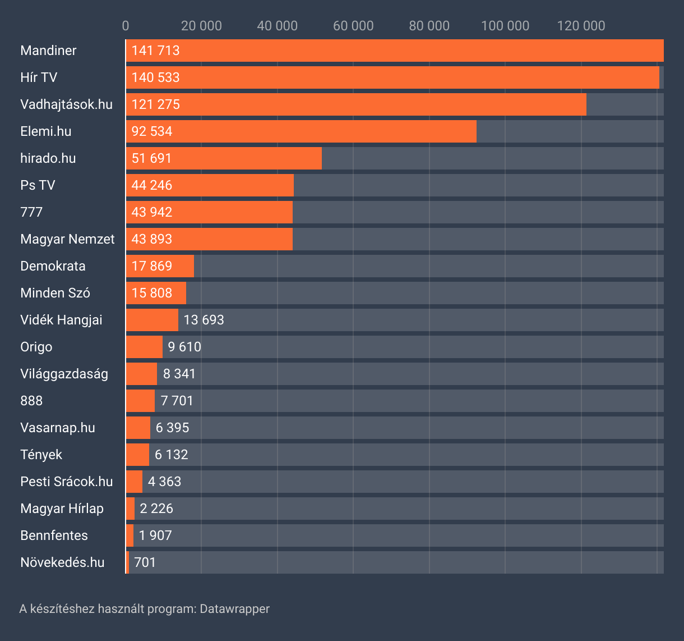Click the Magyar Nemzet label
Screen dimensions: 684x641
[67, 239]
